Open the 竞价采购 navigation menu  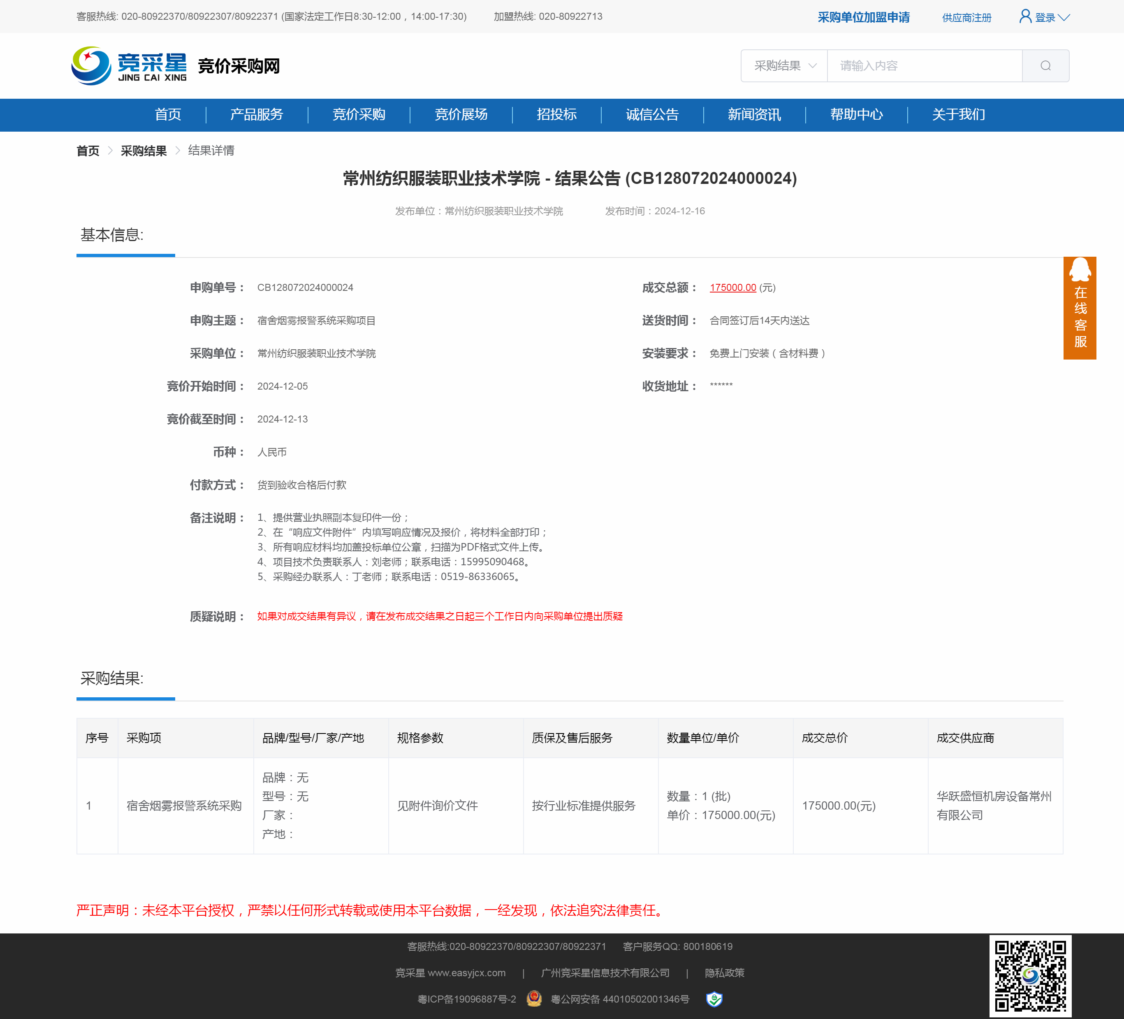click(x=359, y=114)
